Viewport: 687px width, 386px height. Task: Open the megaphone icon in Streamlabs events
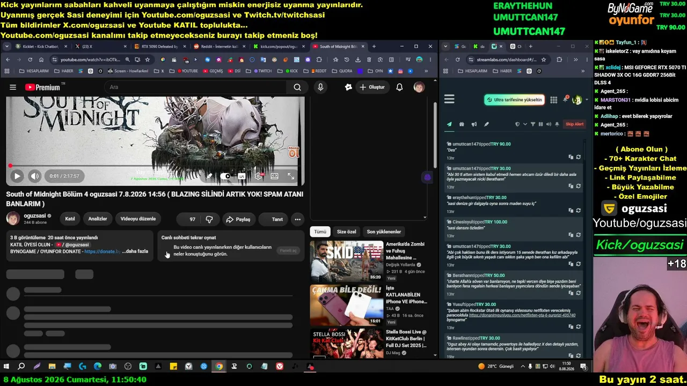(474, 124)
